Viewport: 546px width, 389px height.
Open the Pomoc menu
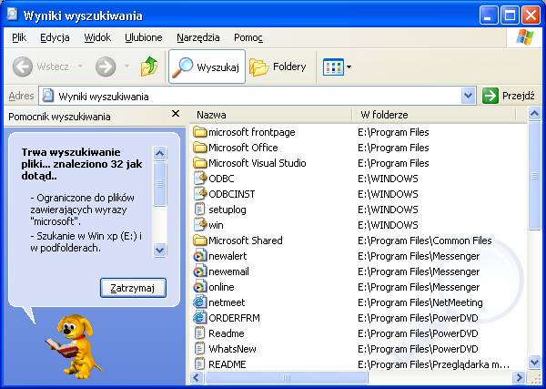[x=248, y=37]
